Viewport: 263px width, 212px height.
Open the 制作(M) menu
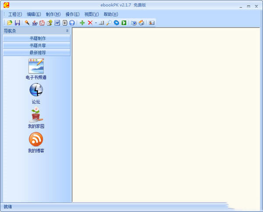click(x=53, y=14)
